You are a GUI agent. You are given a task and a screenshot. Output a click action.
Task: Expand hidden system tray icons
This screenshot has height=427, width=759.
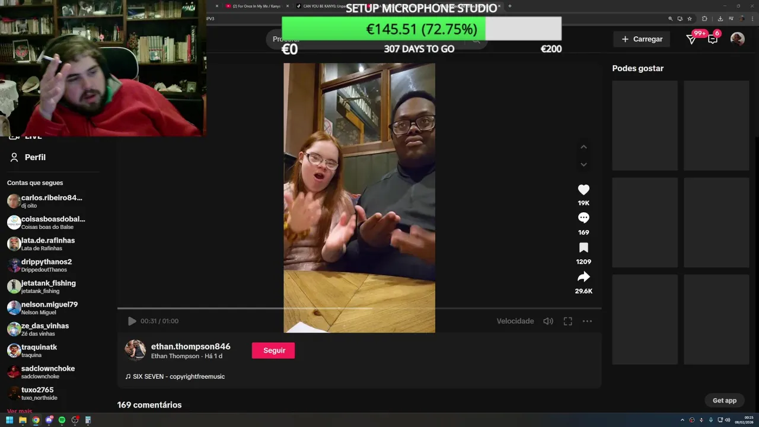click(683, 420)
